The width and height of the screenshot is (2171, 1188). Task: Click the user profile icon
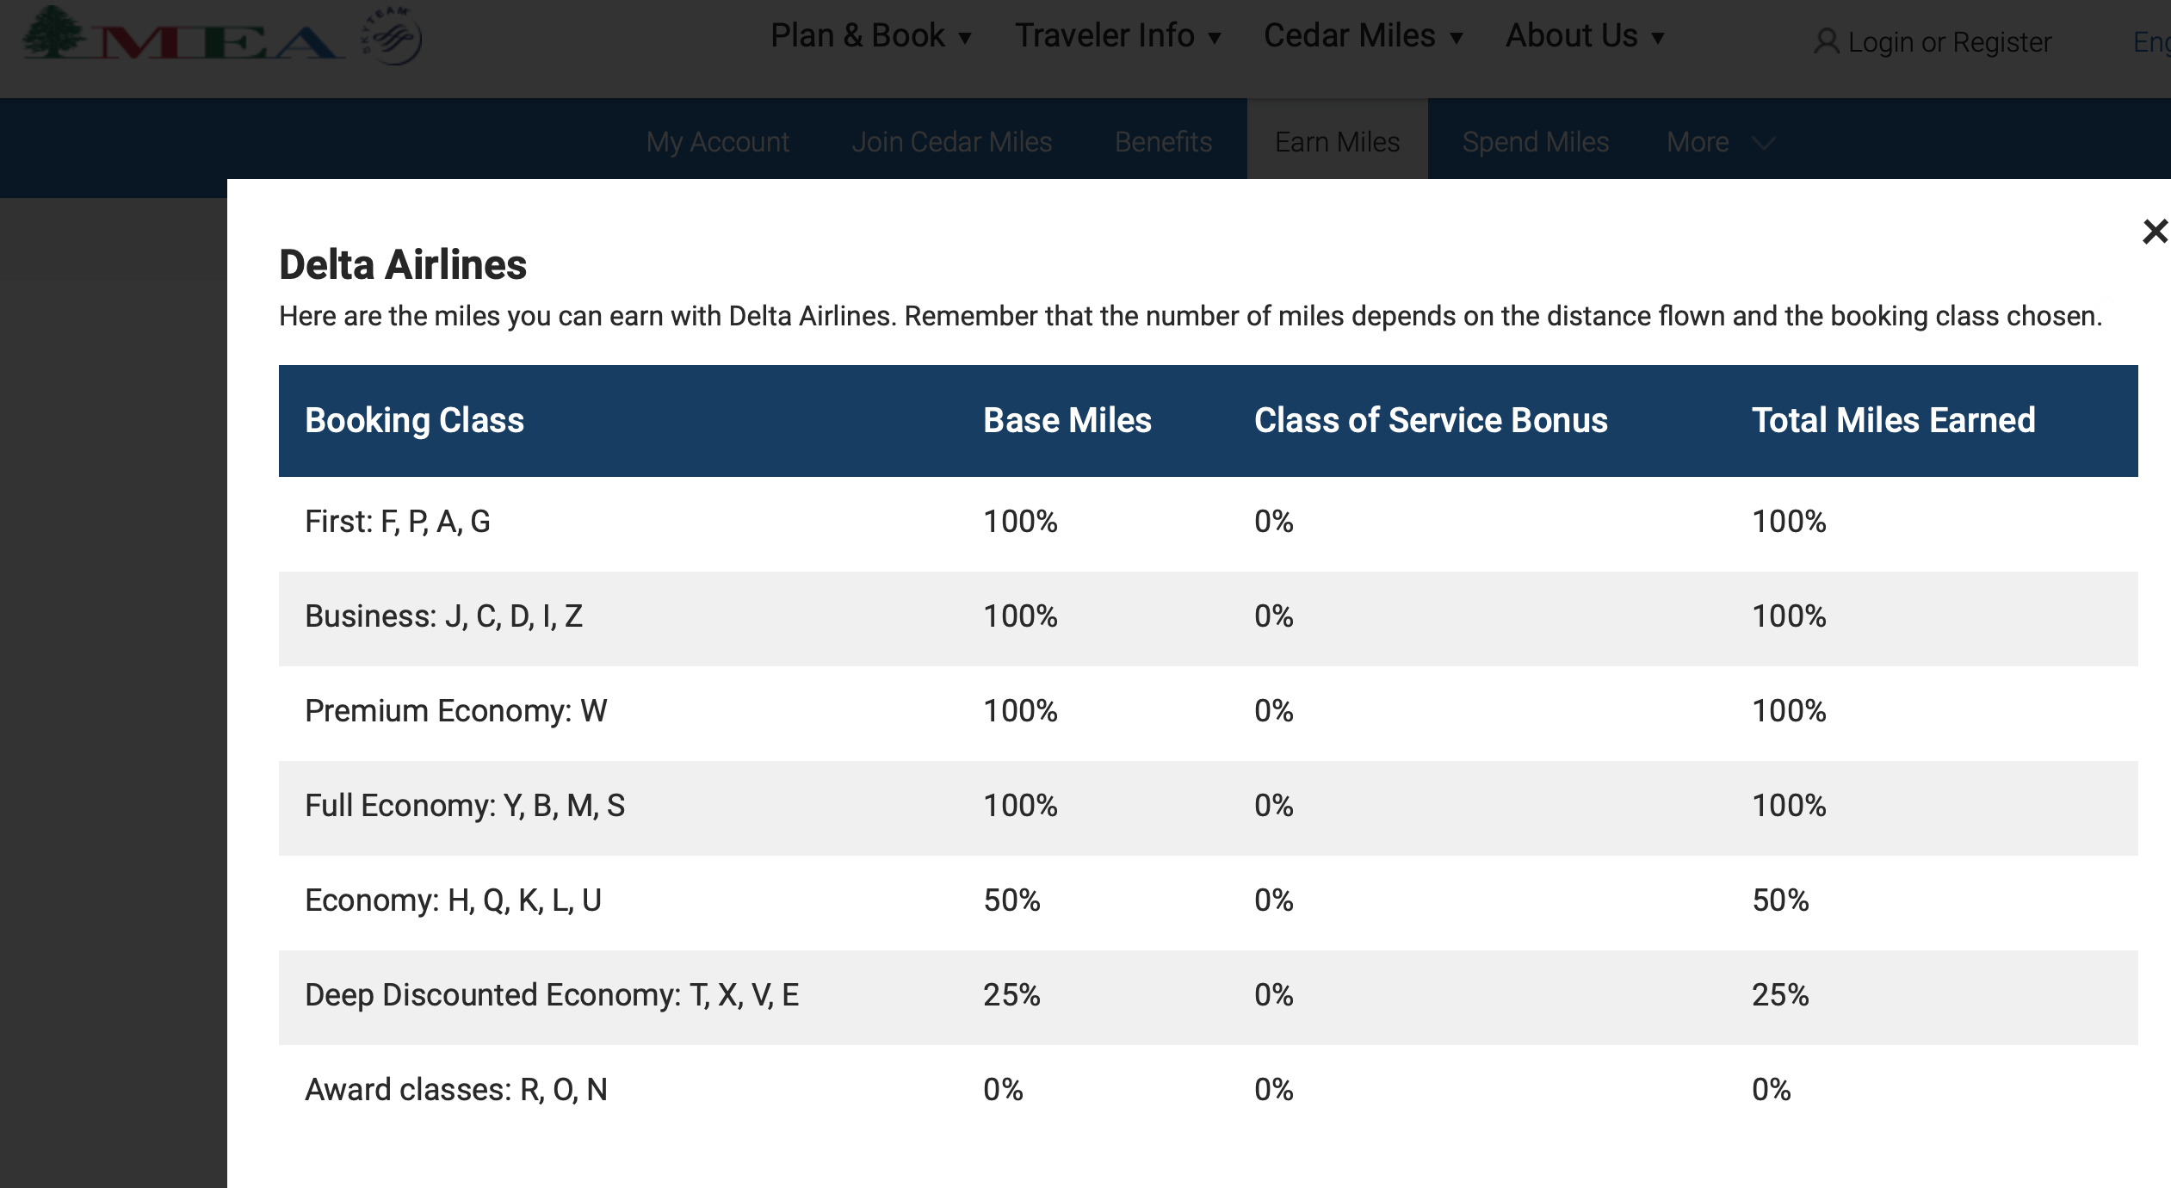(1826, 41)
